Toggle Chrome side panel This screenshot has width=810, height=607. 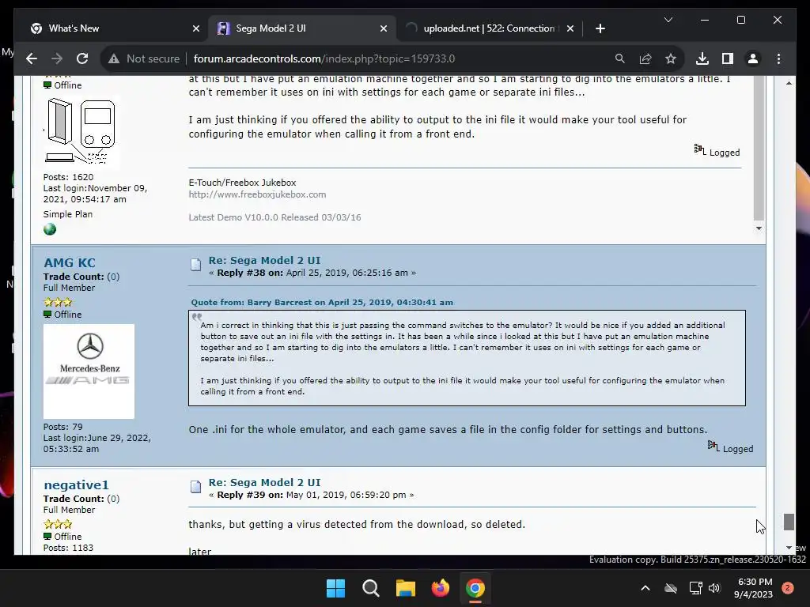click(728, 58)
